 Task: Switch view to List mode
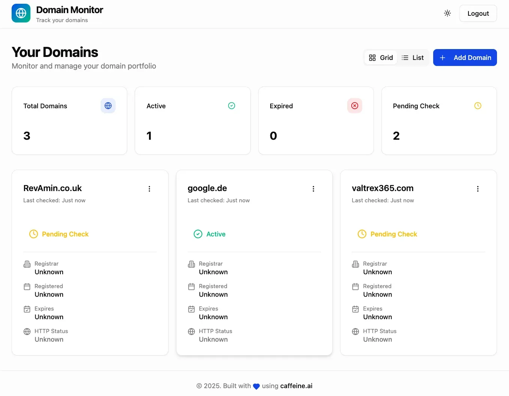tap(413, 57)
